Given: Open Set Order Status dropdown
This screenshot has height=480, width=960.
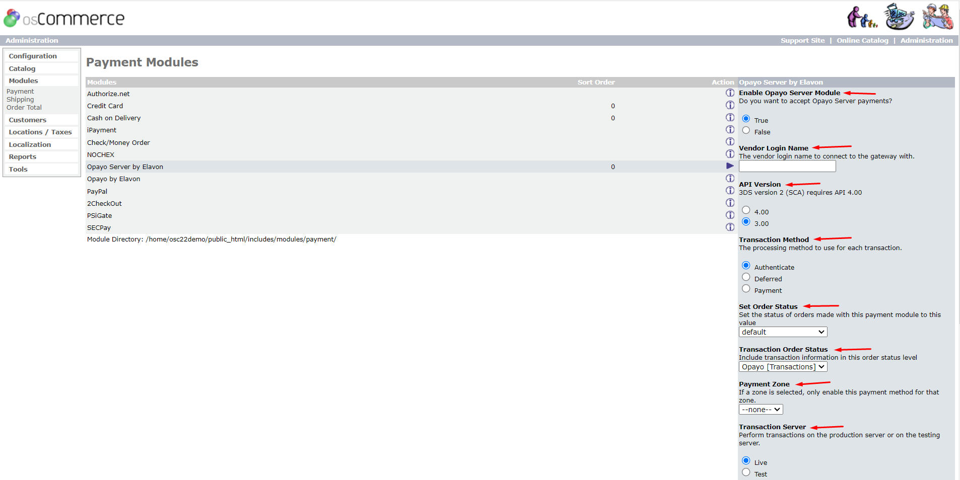Looking at the screenshot, I should [783, 332].
